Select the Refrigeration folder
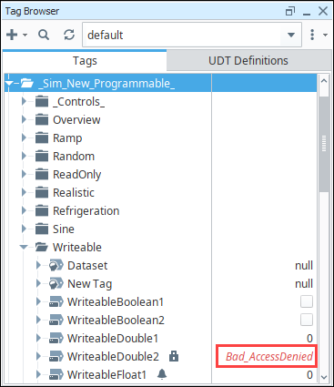 click(86, 210)
